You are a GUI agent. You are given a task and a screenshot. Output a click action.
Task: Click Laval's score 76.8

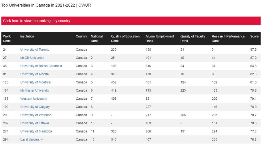point(253,140)
